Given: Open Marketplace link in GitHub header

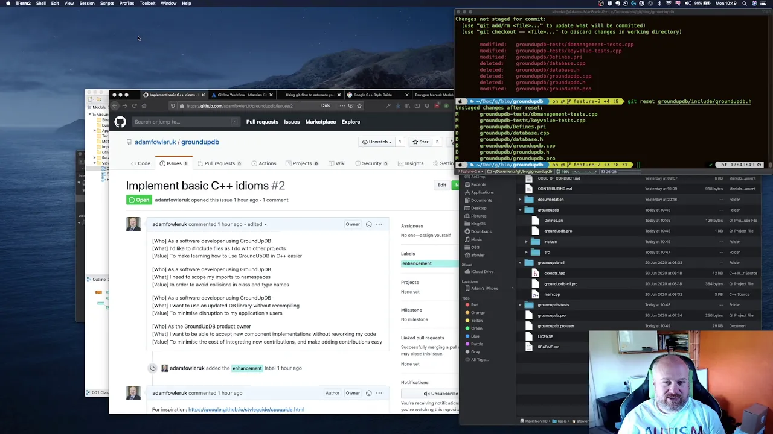Looking at the screenshot, I should 321,122.
